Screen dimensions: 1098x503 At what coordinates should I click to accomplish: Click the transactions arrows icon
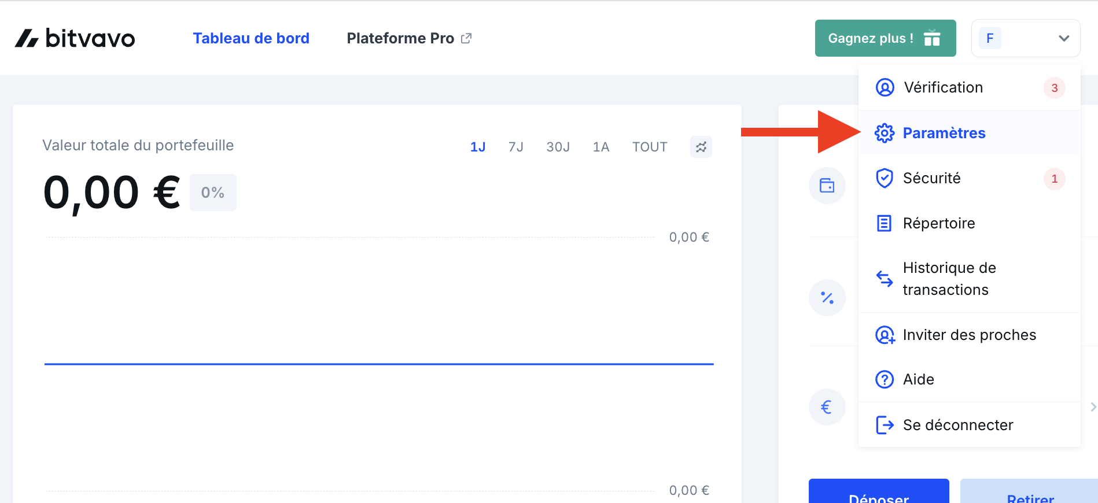(885, 279)
